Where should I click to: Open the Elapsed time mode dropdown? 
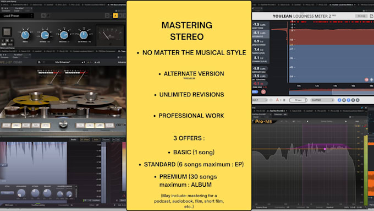point(322,100)
